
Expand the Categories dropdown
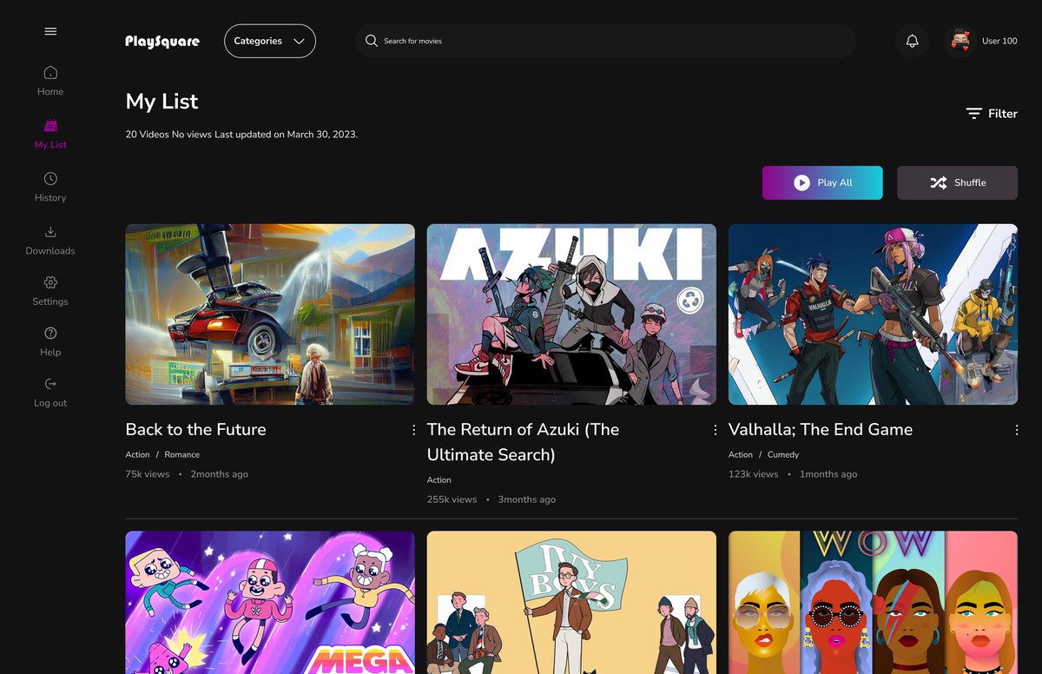269,41
